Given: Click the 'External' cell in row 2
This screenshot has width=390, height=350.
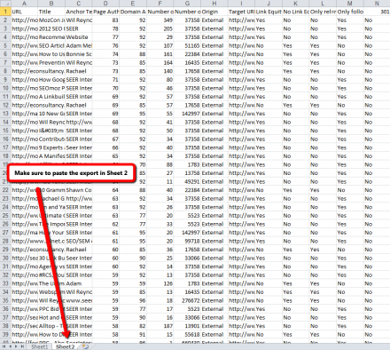Looking at the screenshot, I should [214, 20].
